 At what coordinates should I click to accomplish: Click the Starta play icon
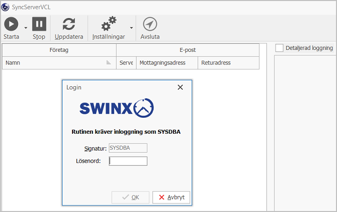[11, 24]
